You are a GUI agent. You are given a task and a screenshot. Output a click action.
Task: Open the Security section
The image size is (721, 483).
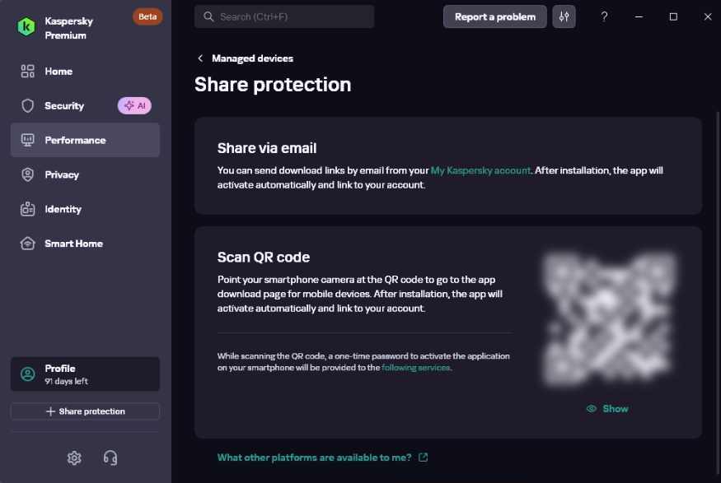point(64,105)
